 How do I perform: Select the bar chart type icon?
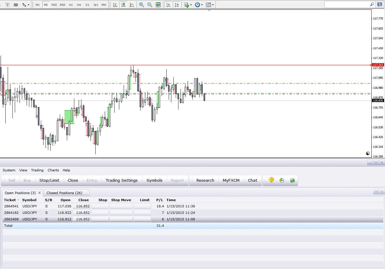tap(115, 5)
